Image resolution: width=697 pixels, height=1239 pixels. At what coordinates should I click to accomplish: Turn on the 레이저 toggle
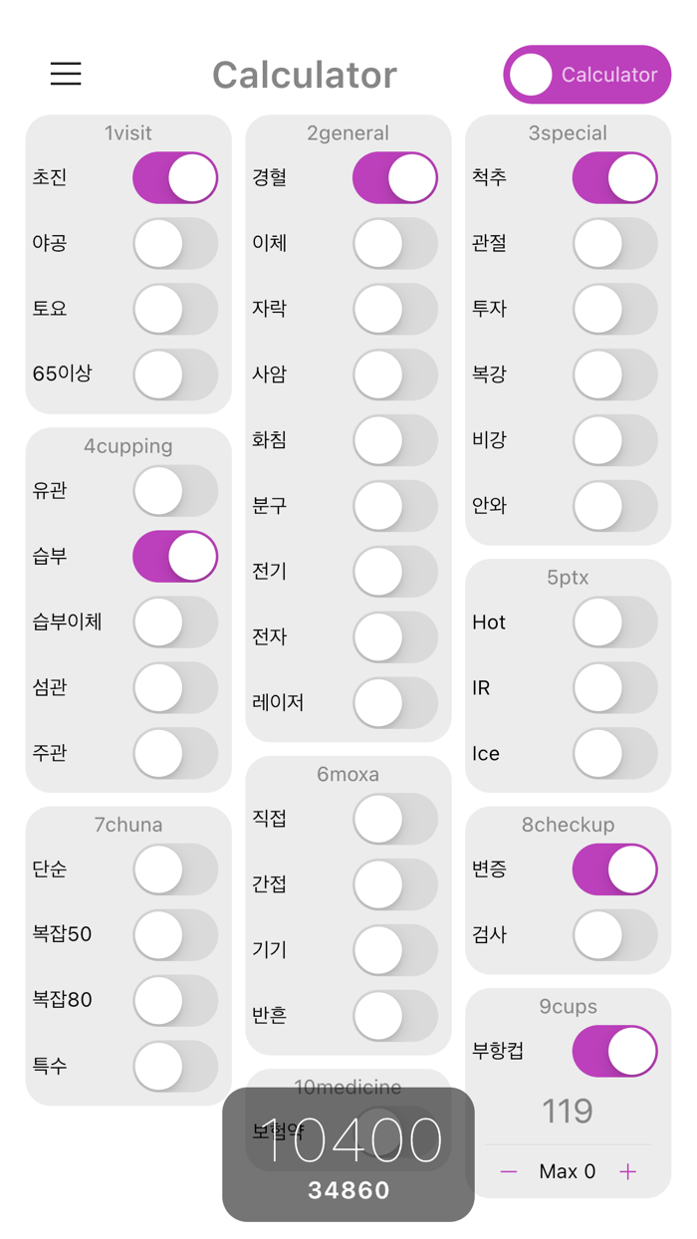[x=395, y=703]
